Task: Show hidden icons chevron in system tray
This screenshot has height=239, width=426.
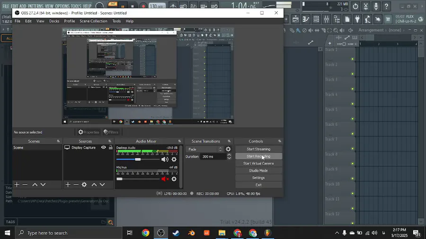Action: coord(337,233)
